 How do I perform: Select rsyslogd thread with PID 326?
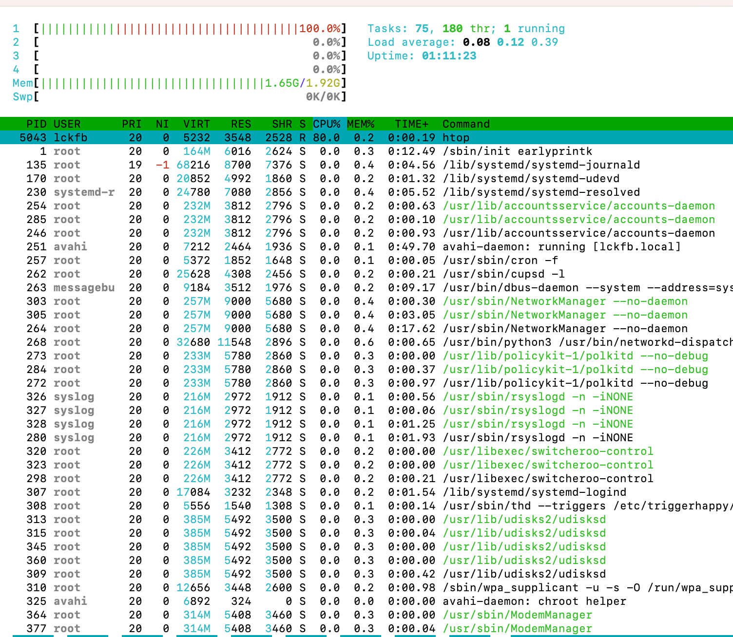pos(366,397)
